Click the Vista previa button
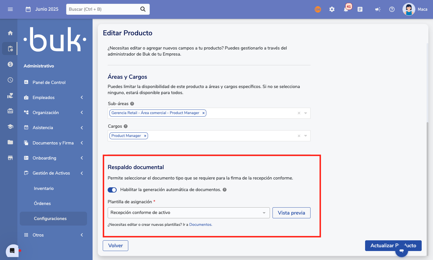 click(291, 213)
